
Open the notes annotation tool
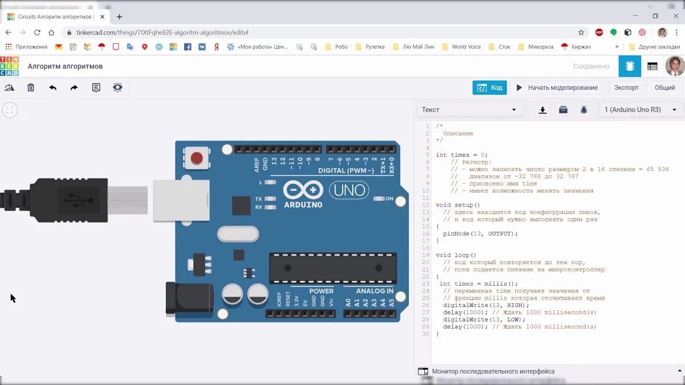pos(96,88)
